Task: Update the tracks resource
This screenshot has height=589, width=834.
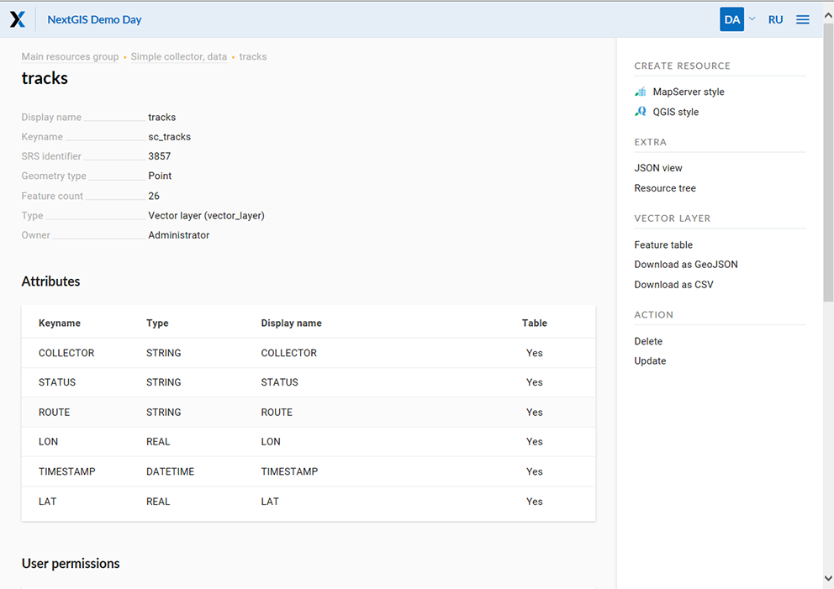Action: coord(650,360)
